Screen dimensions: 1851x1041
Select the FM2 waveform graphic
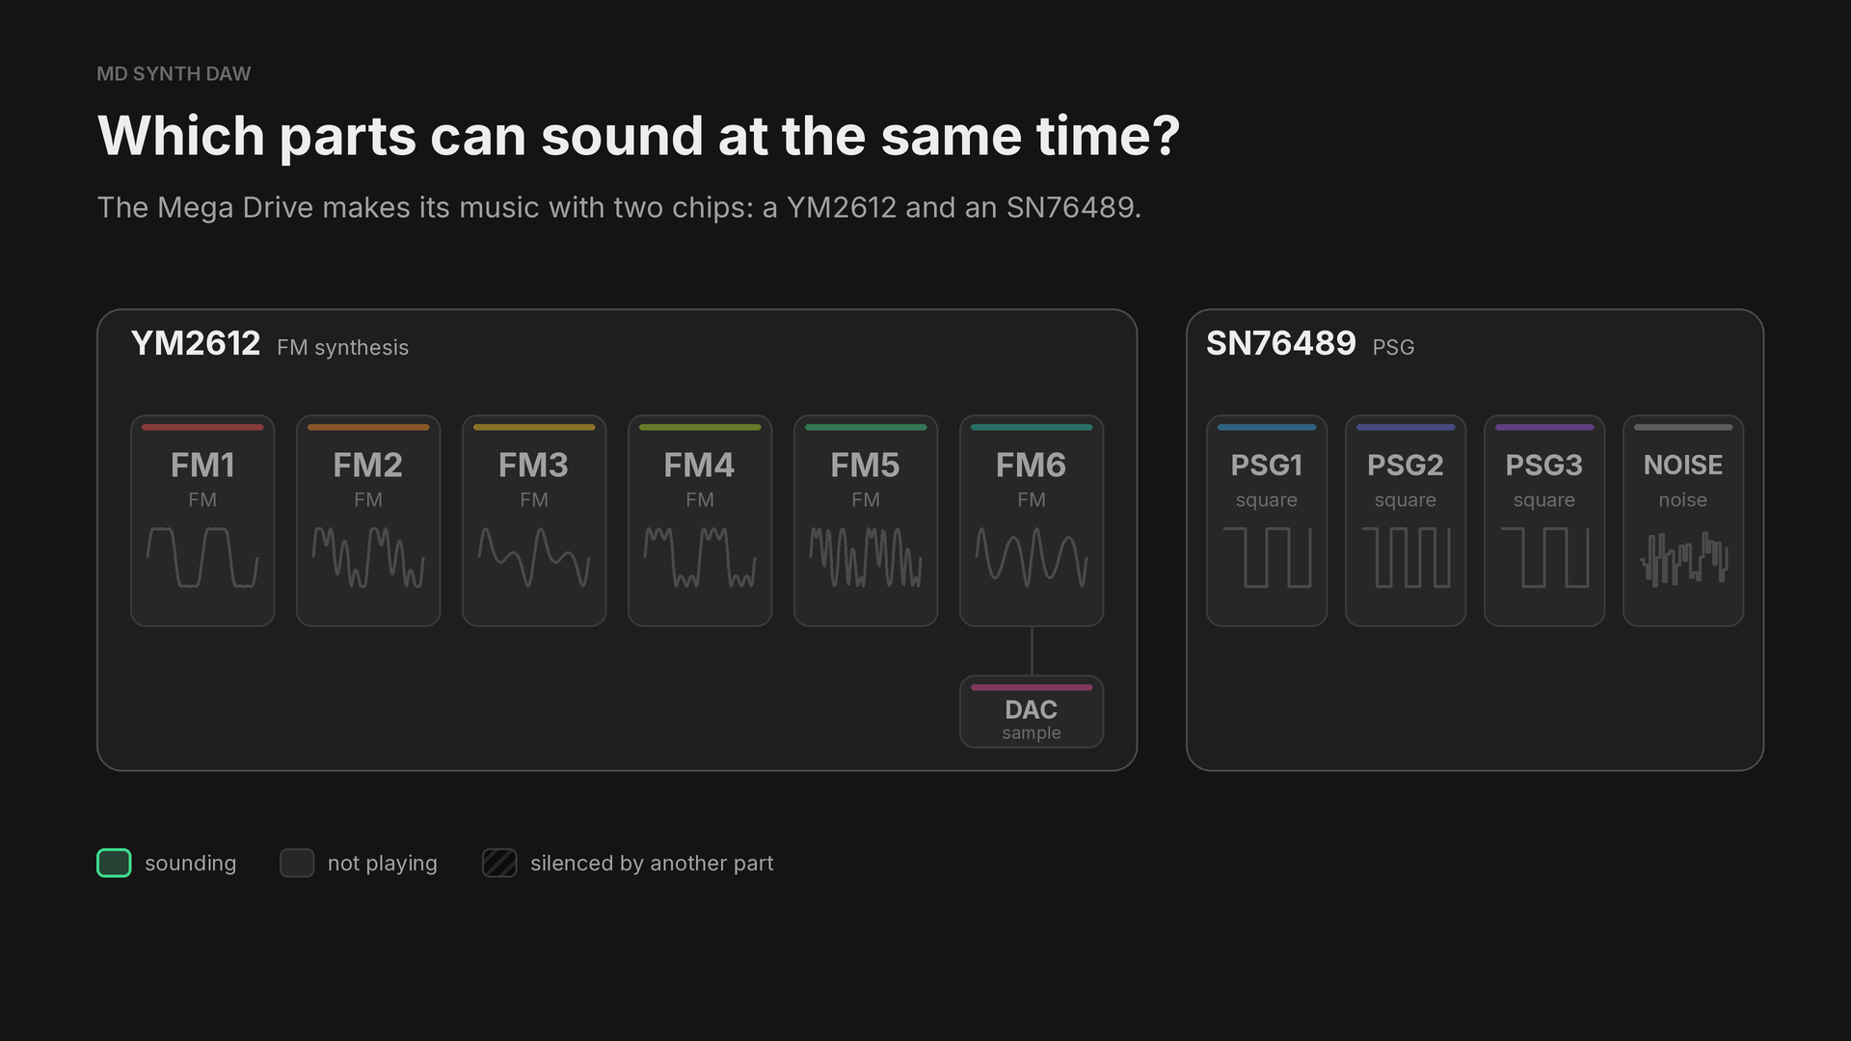tap(368, 557)
